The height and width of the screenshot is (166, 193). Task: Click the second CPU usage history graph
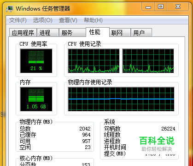[148, 61]
